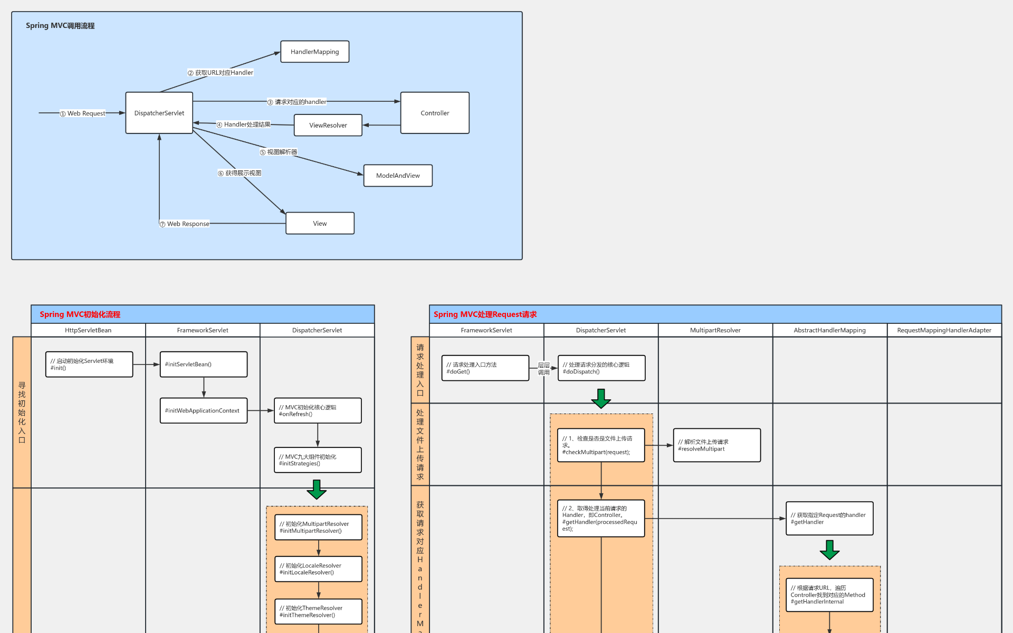Click the MultipartResolver column header

[x=715, y=330]
